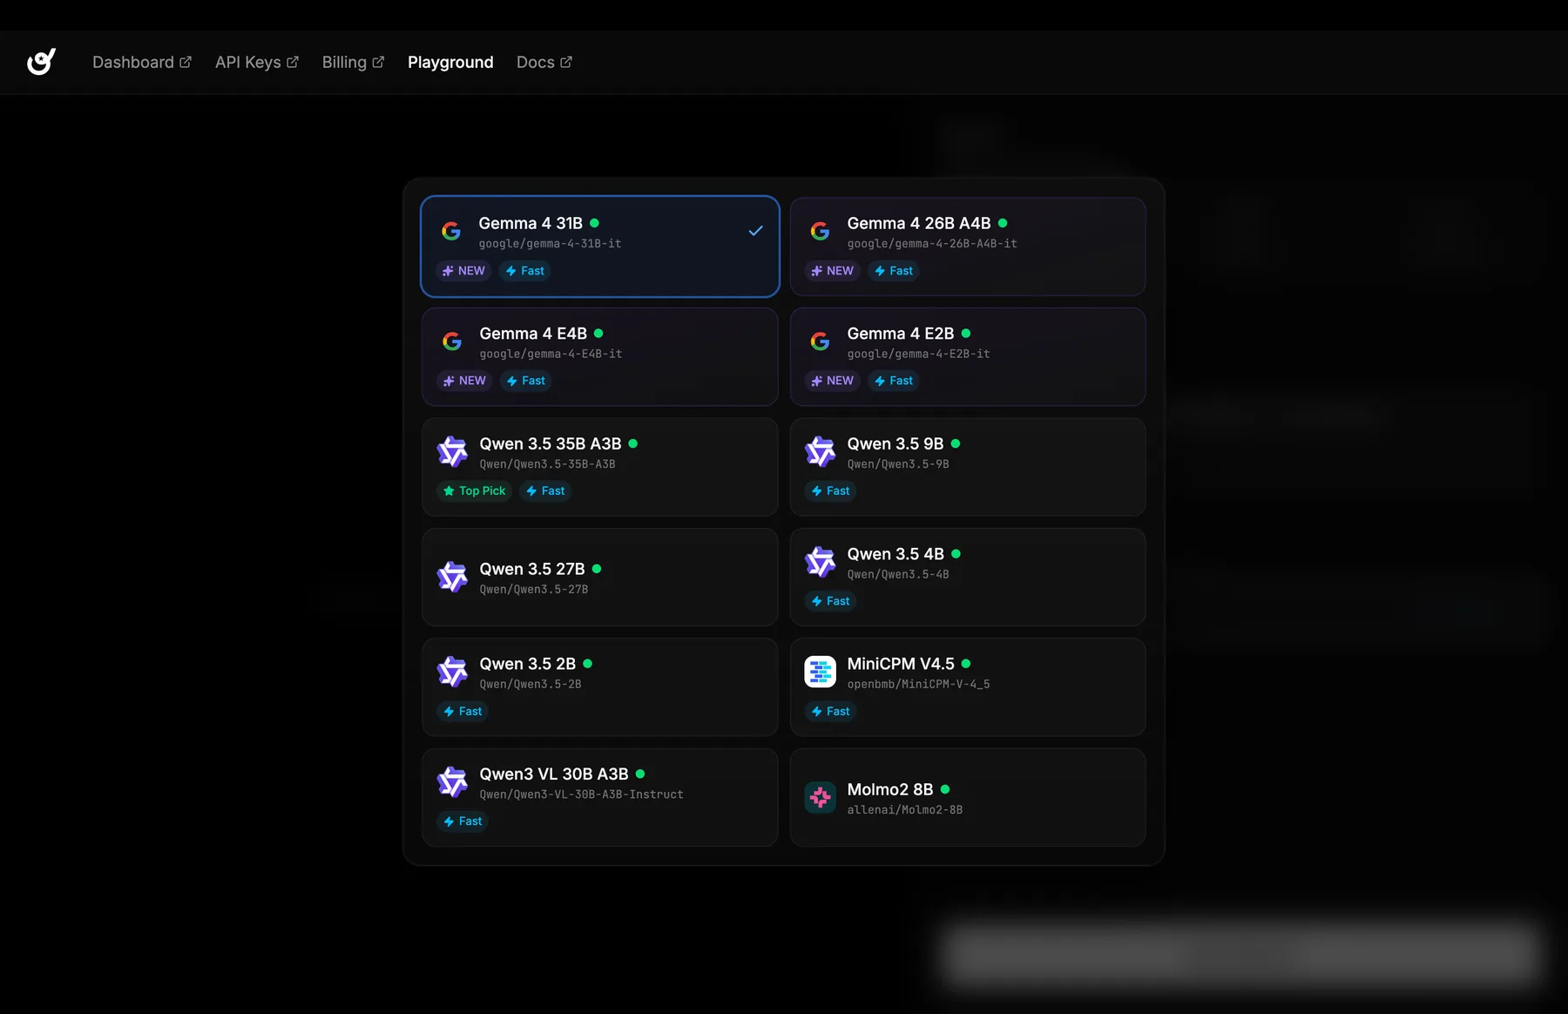Click external link icon beside Dashboard

(186, 62)
